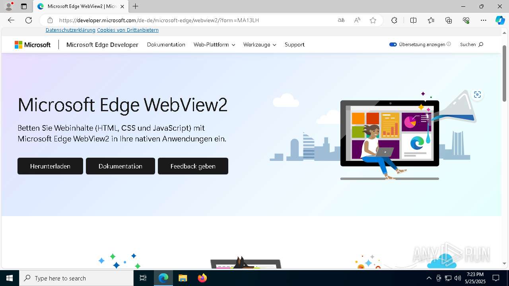The height and width of the screenshot is (286, 509).
Task: Add page to favorites star icon
Action: [373, 20]
